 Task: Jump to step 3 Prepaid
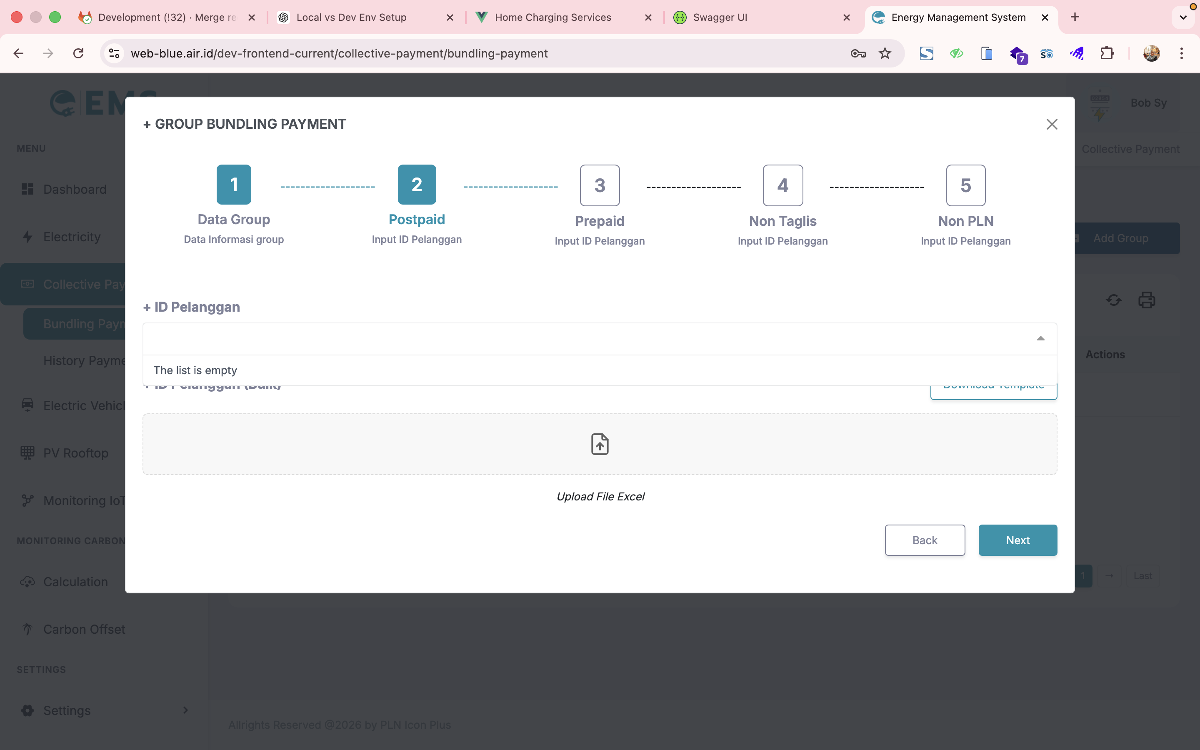[x=600, y=185]
